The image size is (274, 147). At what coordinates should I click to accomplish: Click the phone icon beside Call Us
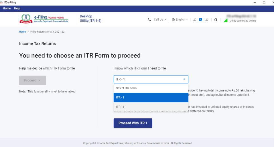pyautogui.click(x=149, y=20)
